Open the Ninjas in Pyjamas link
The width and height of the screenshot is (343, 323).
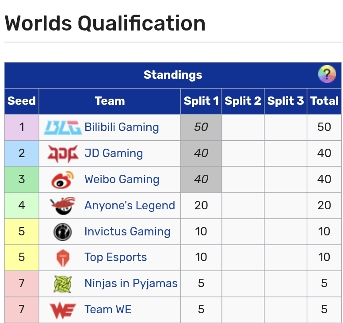[131, 284]
